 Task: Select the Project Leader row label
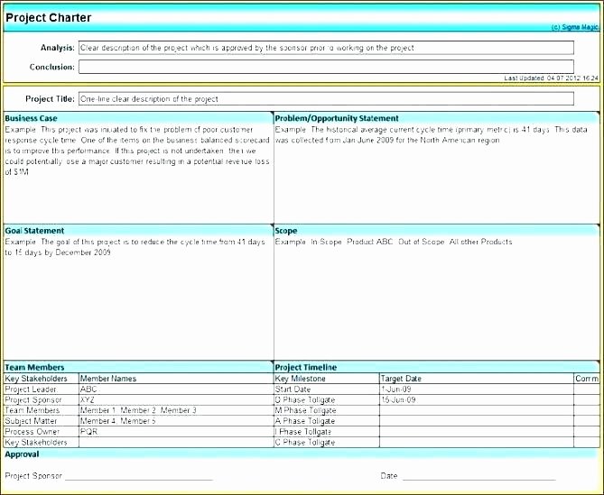pos(42,390)
